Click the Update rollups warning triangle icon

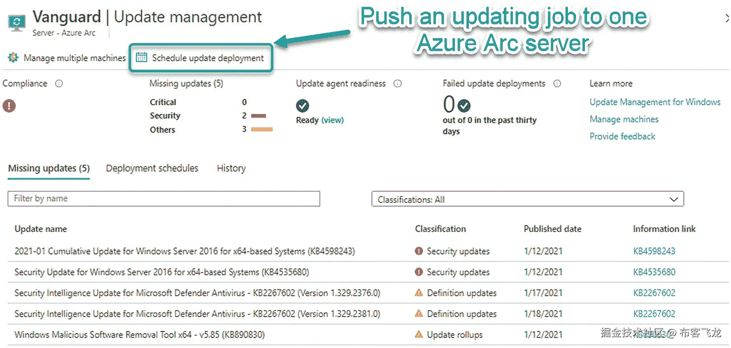(x=419, y=334)
